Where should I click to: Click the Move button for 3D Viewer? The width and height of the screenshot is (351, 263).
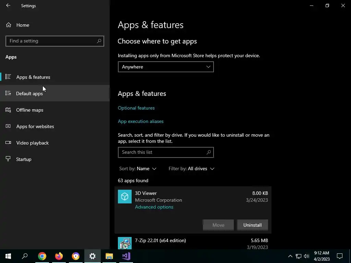click(218, 225)
